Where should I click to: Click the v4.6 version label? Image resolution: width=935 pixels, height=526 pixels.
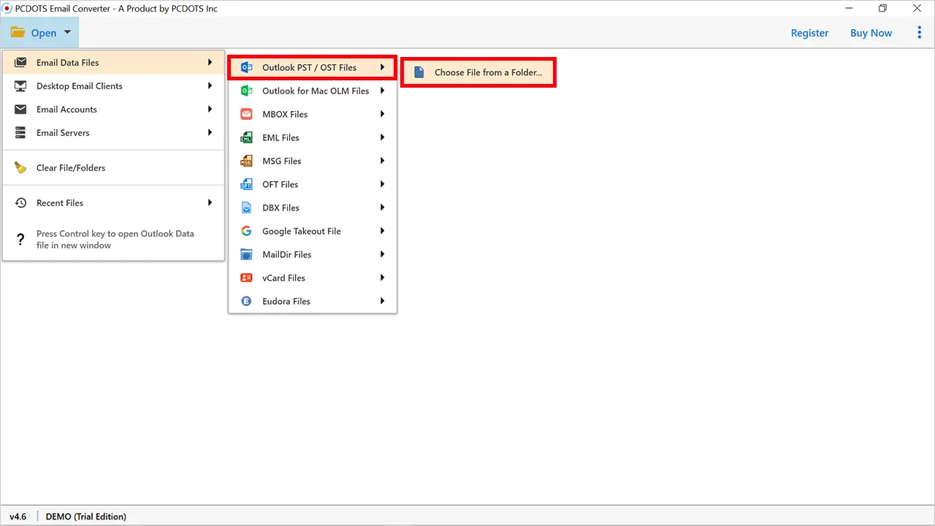coord(18,517)
